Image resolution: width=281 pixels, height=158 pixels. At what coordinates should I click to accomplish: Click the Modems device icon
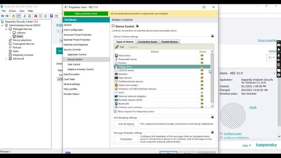[116, 74]
